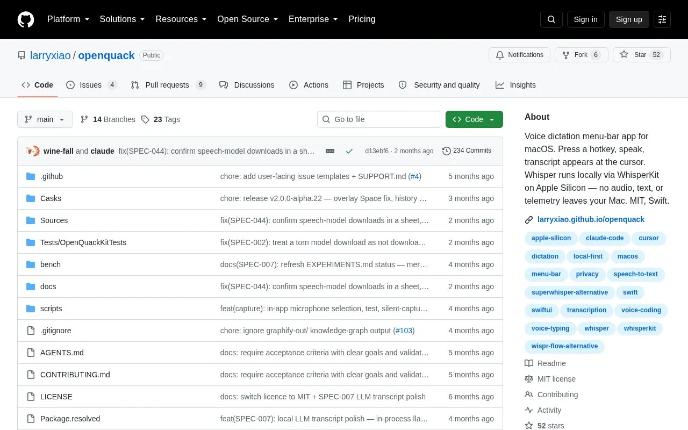Click the .github folder icon
The image size is (688, 430).
(x=31, y=176)
